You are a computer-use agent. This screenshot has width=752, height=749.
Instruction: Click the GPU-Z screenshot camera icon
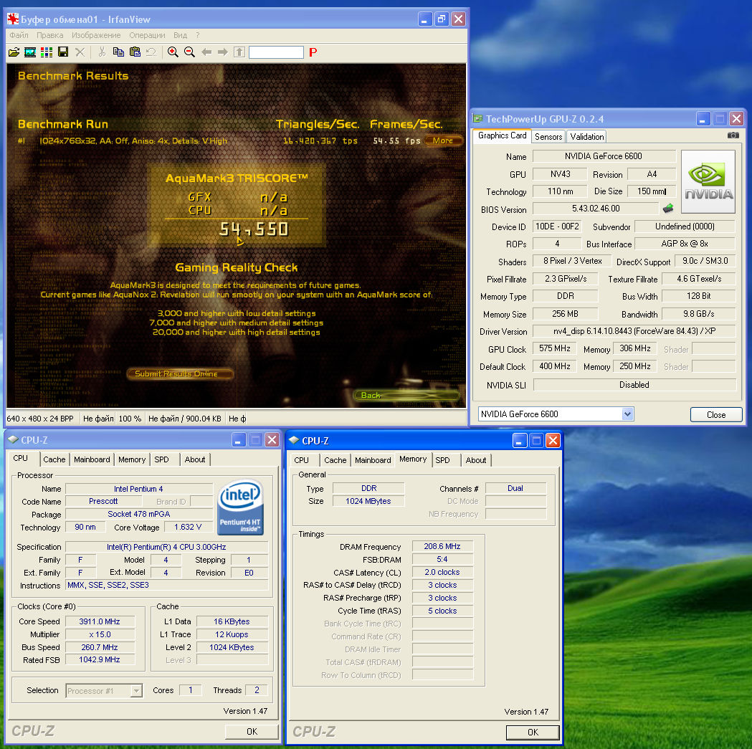pos(733,135)
